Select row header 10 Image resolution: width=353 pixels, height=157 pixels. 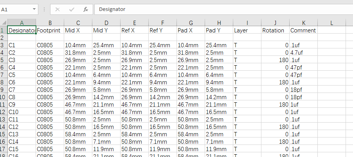click(x=4, y=97)
